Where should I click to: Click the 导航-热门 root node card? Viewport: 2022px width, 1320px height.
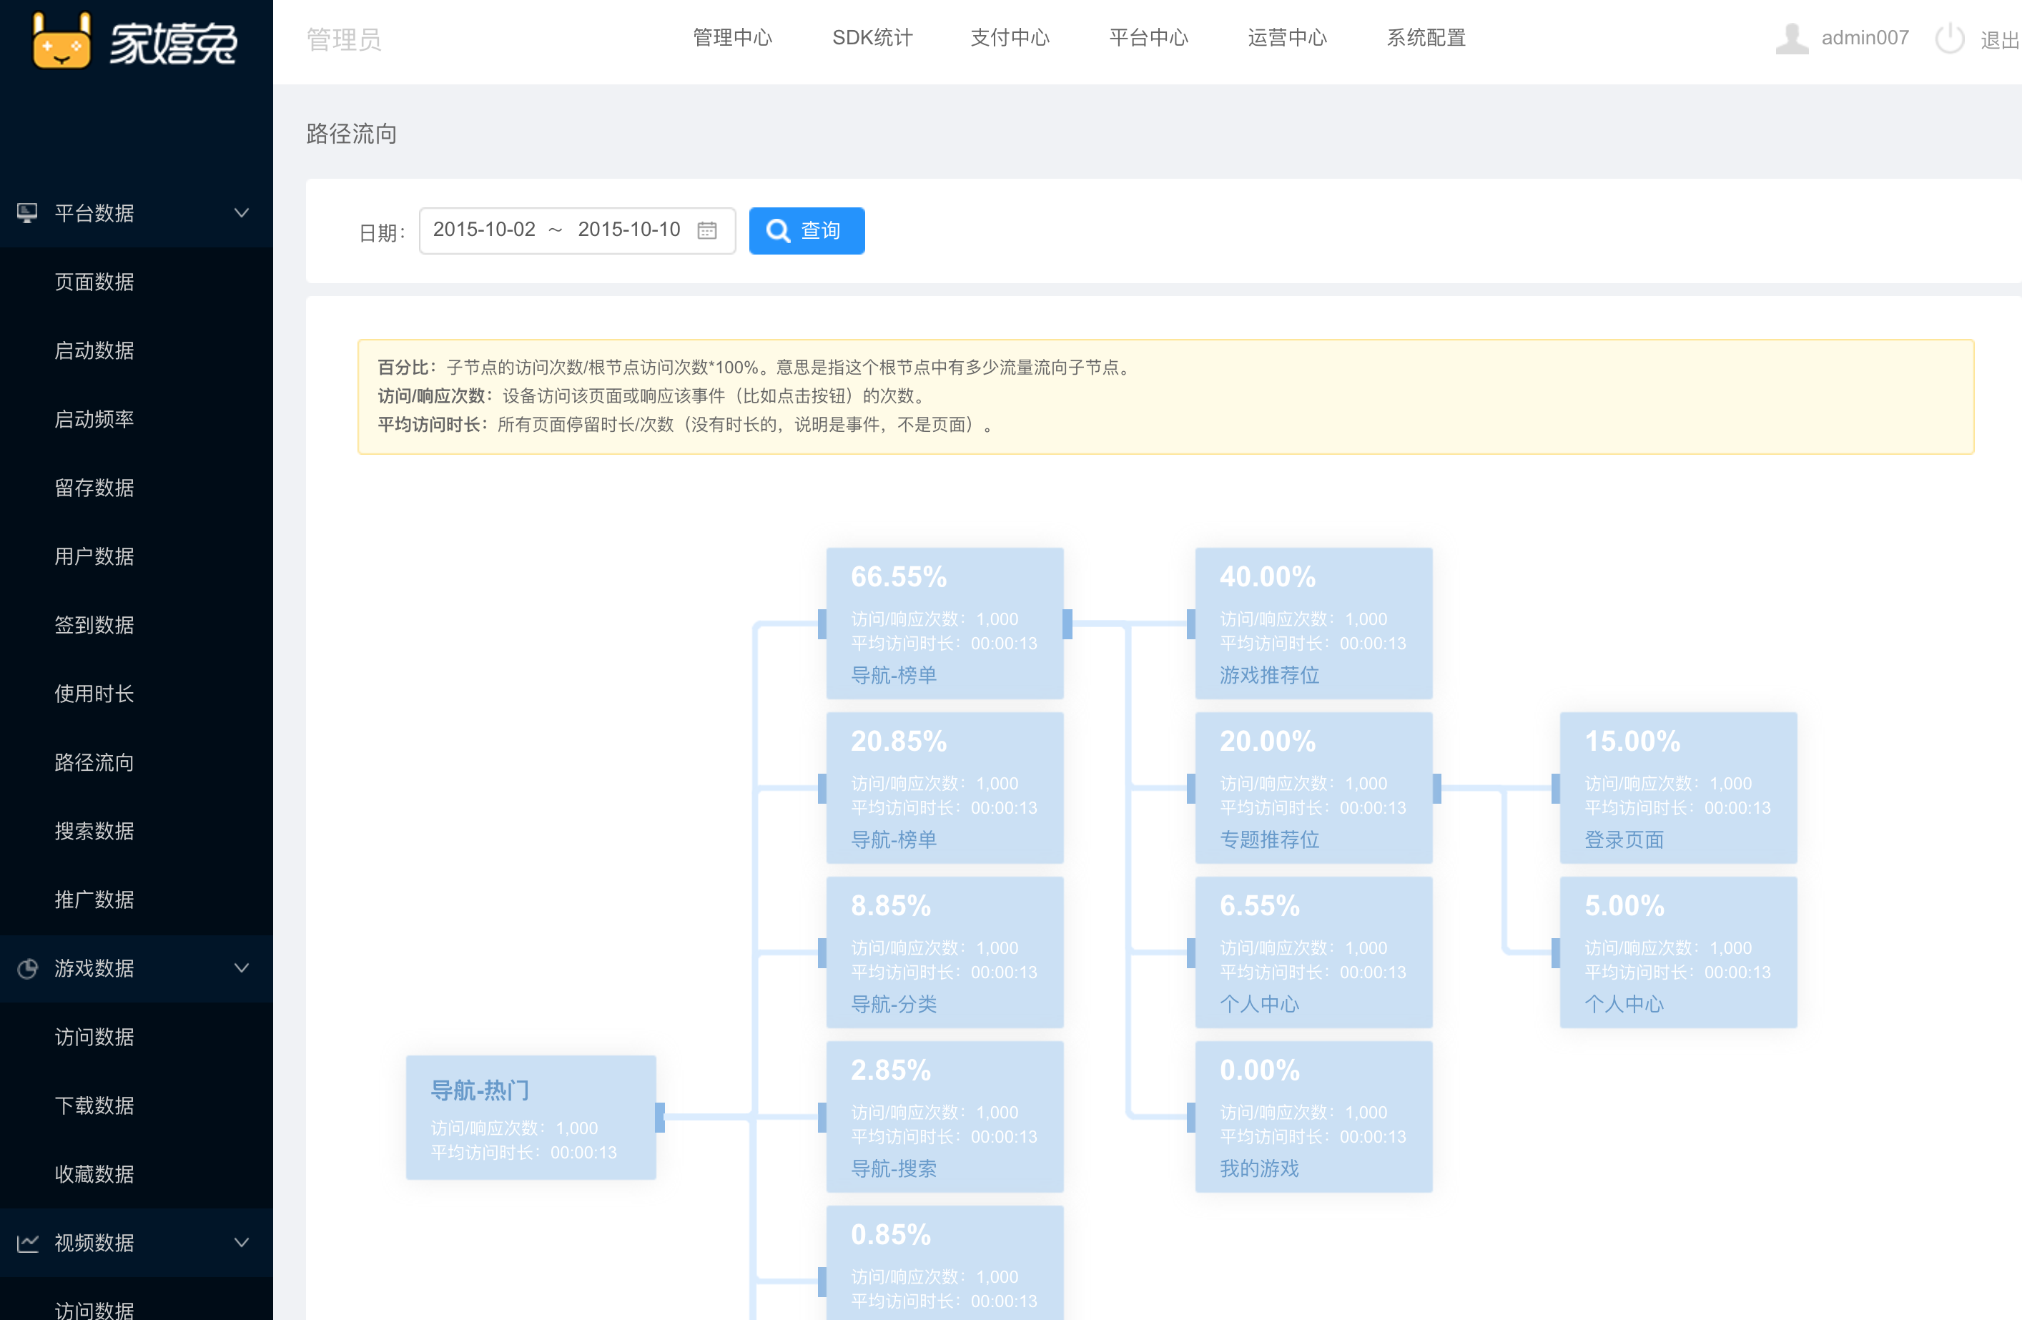pos(530,1117)
